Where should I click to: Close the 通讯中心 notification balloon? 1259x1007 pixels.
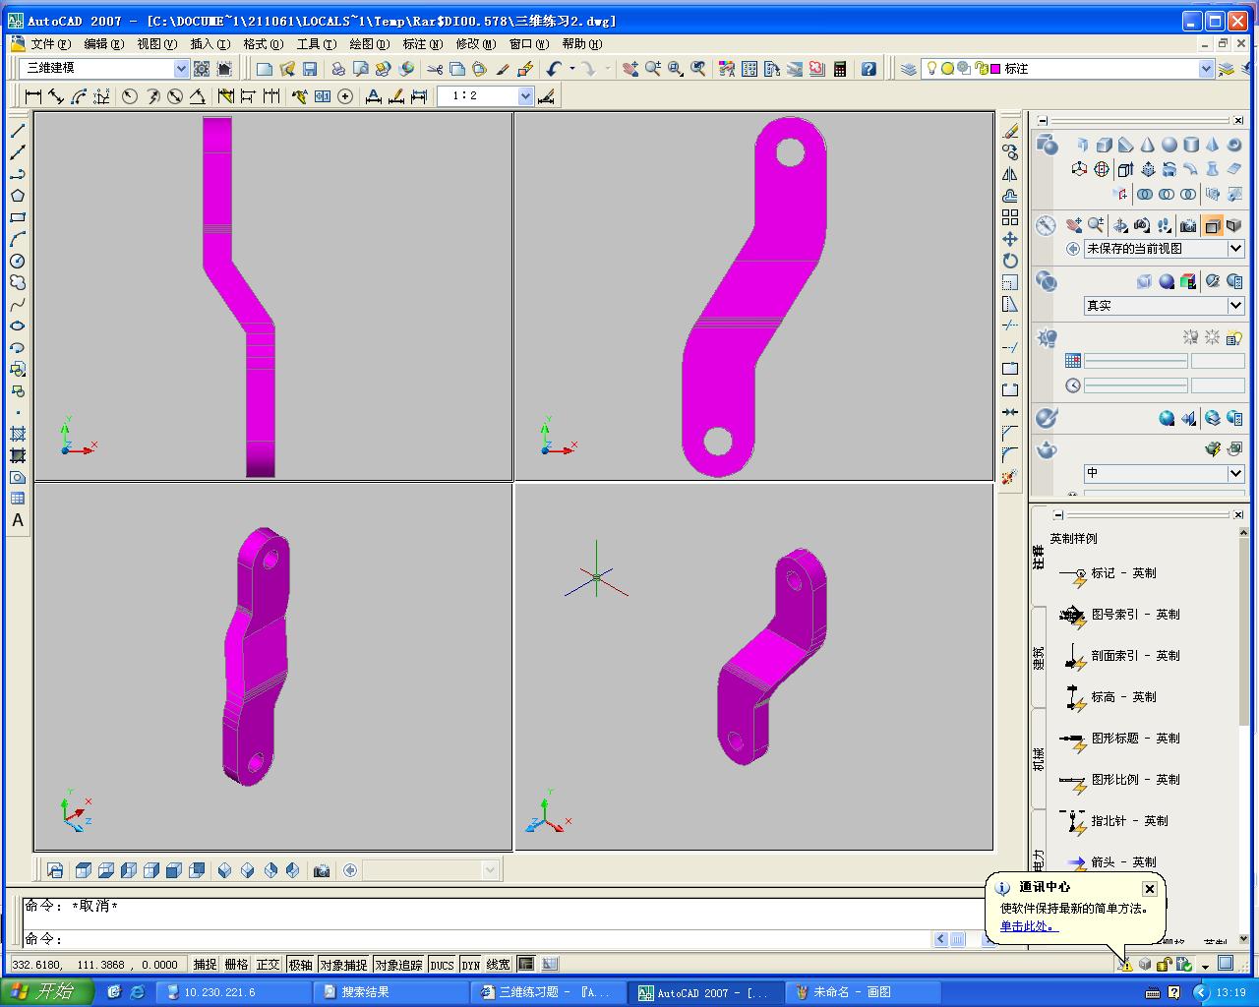point(1149,889)
